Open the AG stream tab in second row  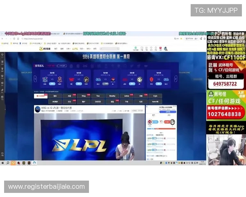coord(55,102)
